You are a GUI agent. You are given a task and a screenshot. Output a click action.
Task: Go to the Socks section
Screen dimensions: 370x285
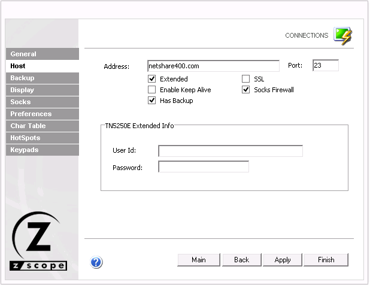tap(43, 102)
